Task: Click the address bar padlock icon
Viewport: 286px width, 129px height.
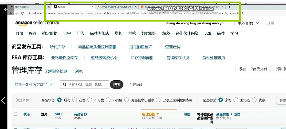Action: click(x=30, y=13)
